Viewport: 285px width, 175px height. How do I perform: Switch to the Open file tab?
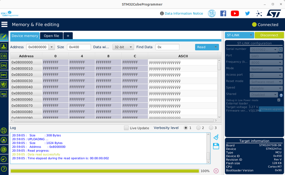(51, 36)
